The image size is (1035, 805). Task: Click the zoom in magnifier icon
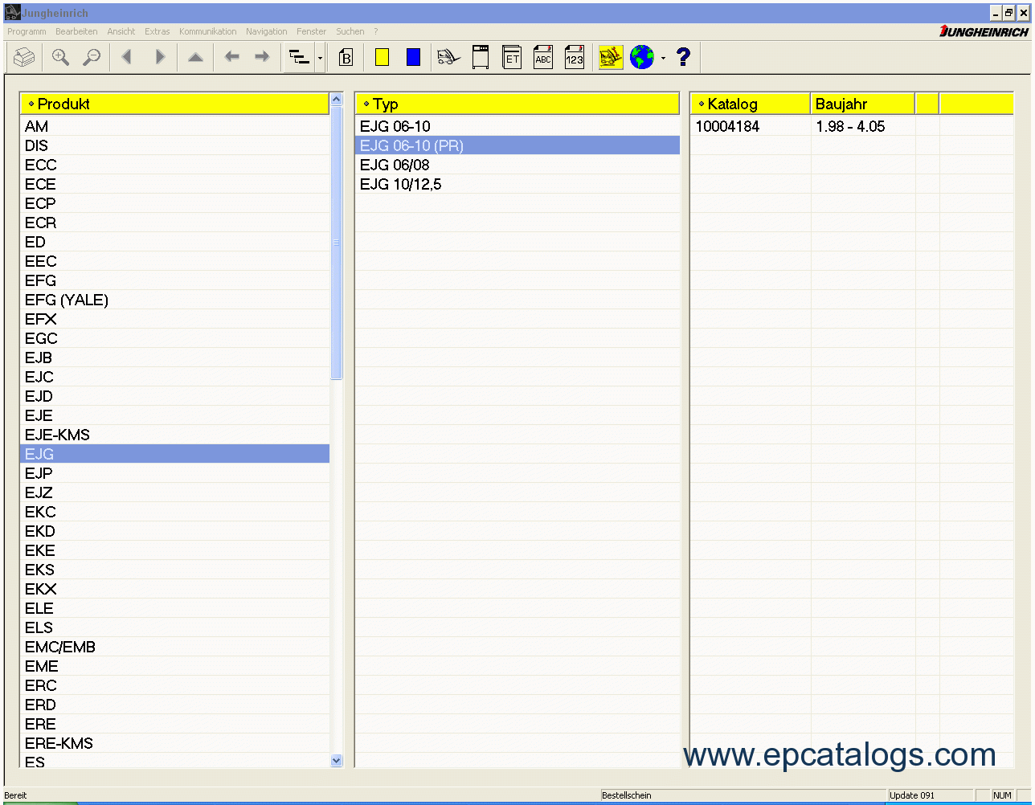tap(61, 58)
